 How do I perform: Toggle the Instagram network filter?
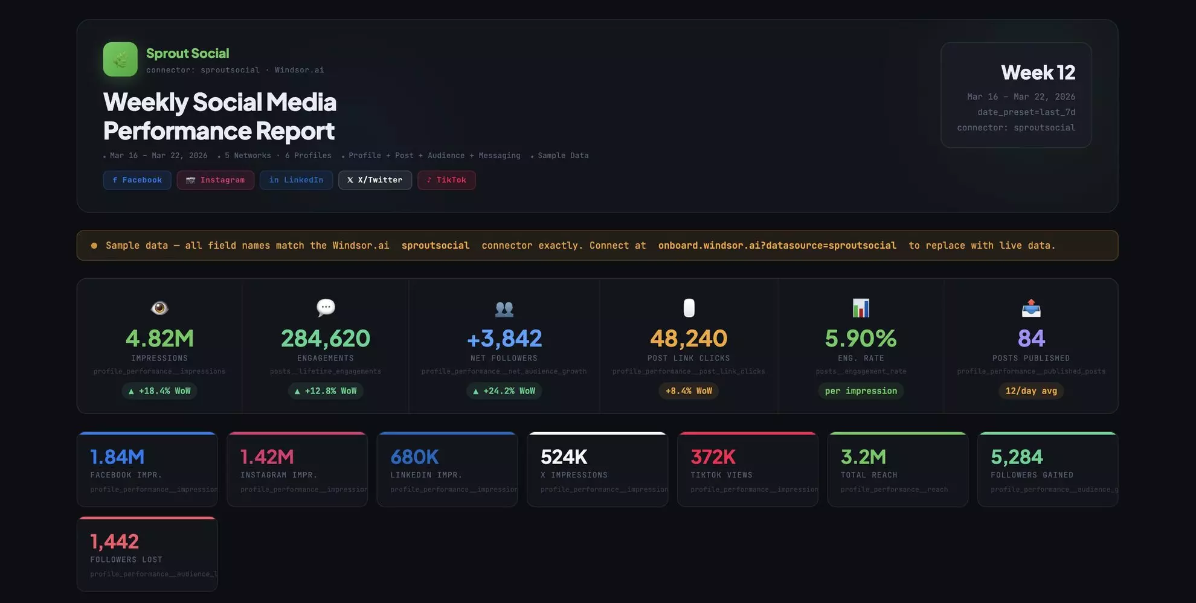pyautogui.click(x=216, y=180)
